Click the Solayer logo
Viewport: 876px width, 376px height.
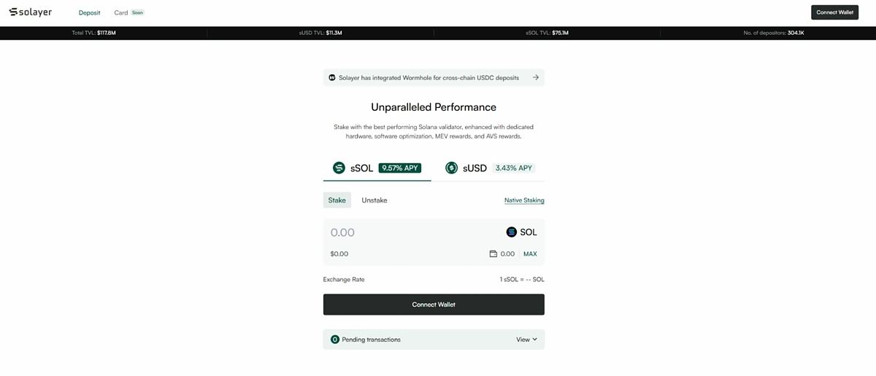point(30,12)
